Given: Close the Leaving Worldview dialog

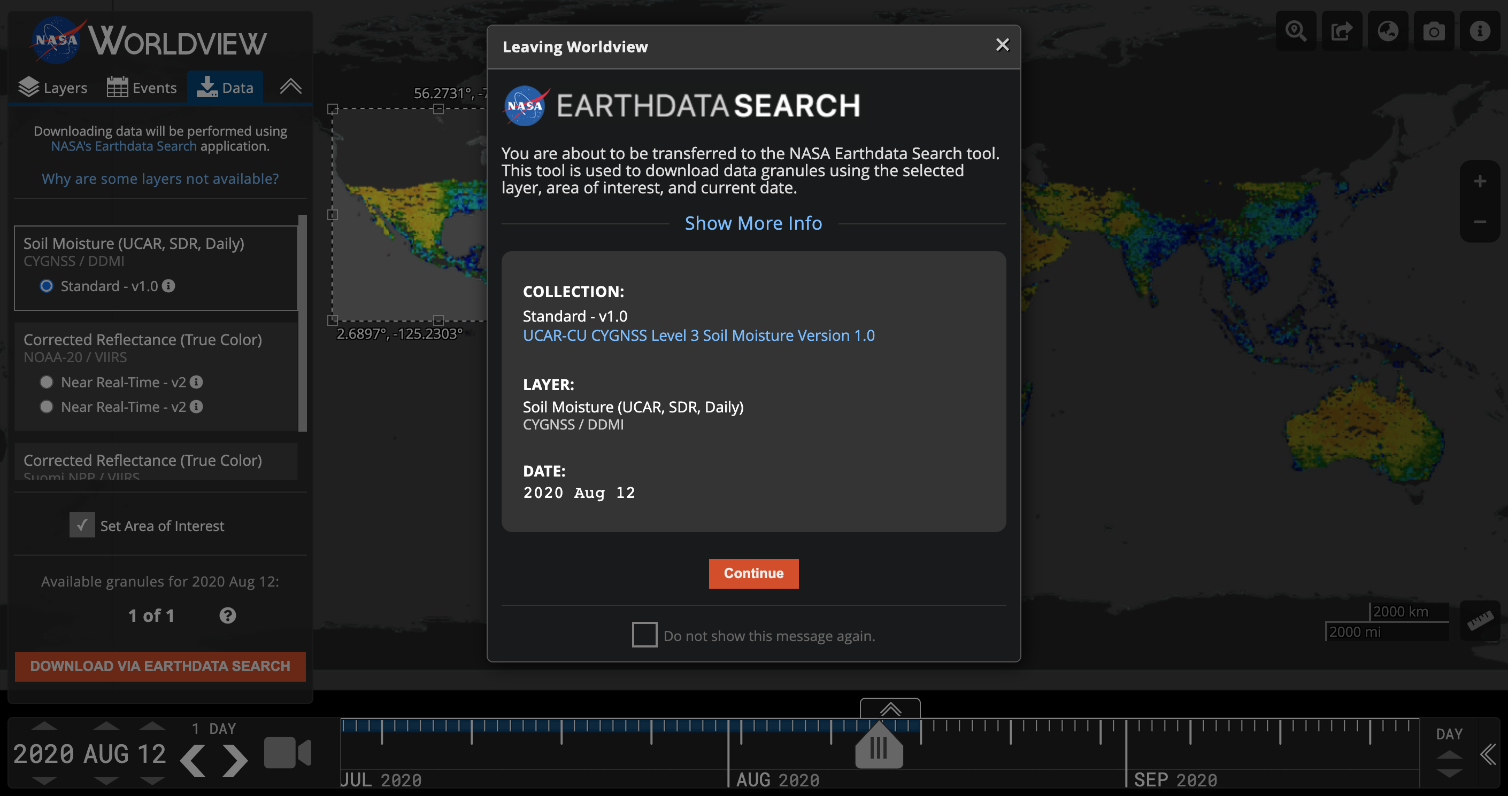Looking at the screenshot, I should click(x=1002, y=45).
